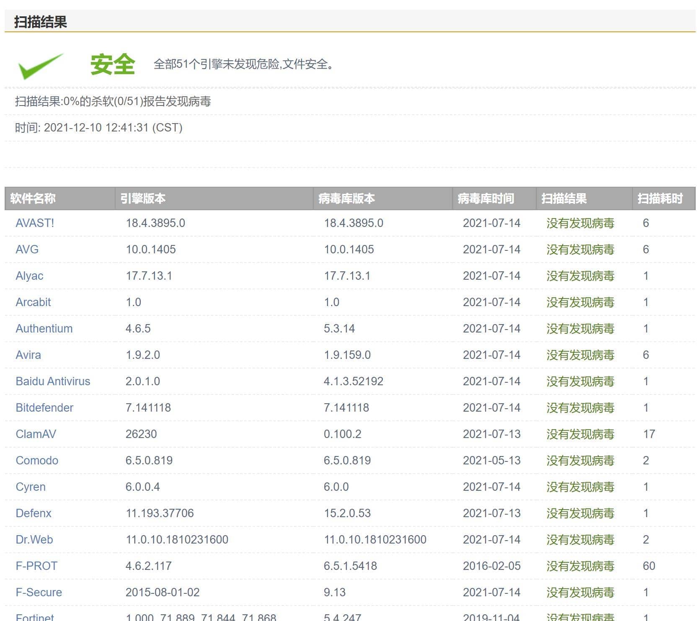Image resolution: width=697 pixels, height=621 pixels.
Task: Open the Cyren engine link
Action: coord(31,487)
